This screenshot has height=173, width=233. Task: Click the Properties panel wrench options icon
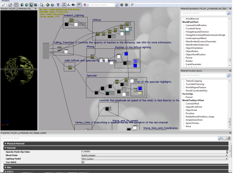coord(229,138)
